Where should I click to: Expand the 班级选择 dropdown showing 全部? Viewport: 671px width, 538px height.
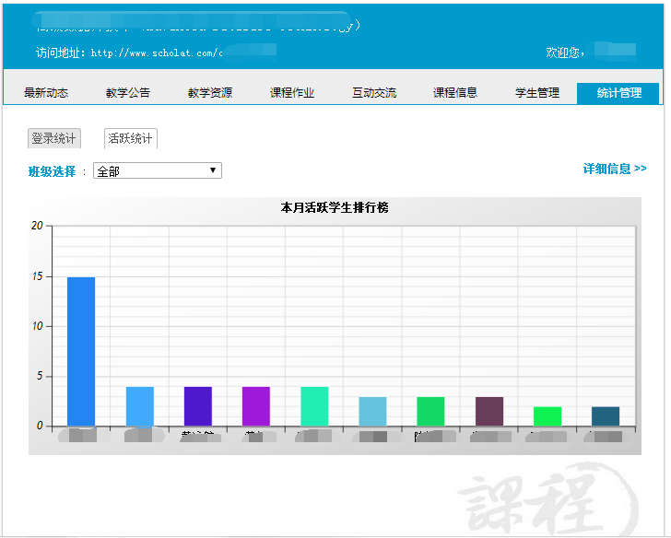(x=158, y=171)
